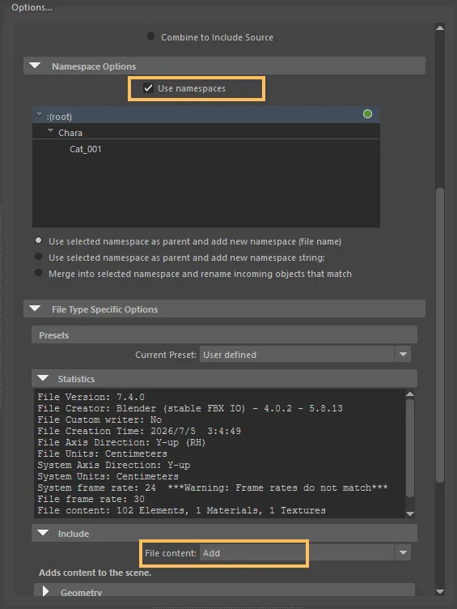The height and width of the screenshot is (609, 457).
Task: Click the statistics box scroll up arrow
Action: [x=410, y=394]
